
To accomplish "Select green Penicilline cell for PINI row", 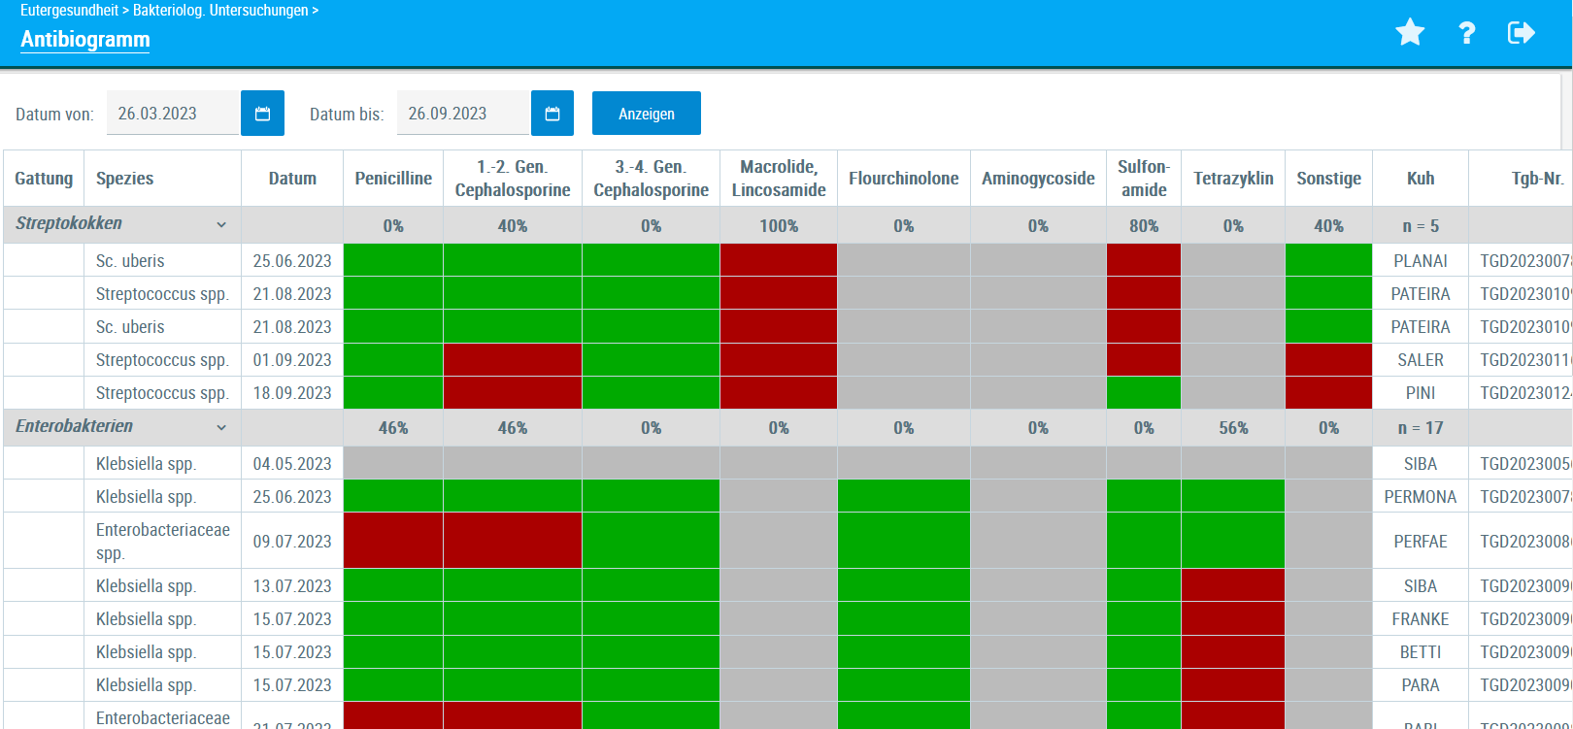I will [393, 393].
